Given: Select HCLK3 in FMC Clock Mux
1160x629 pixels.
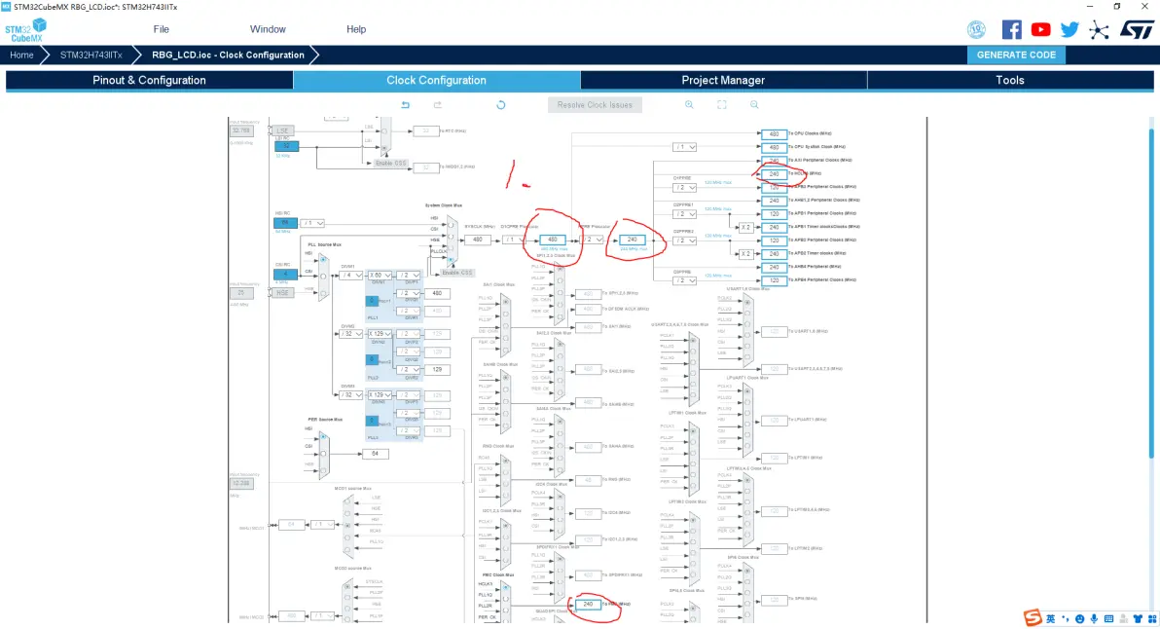Looking at the screenshot, I should [x=505, y=587].
